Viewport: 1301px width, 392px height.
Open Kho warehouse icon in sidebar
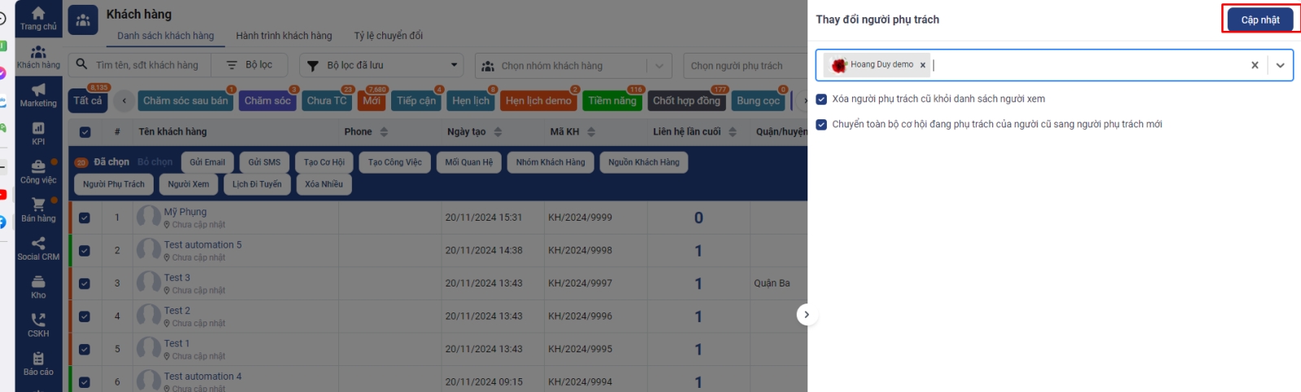(x=38, y=282)
